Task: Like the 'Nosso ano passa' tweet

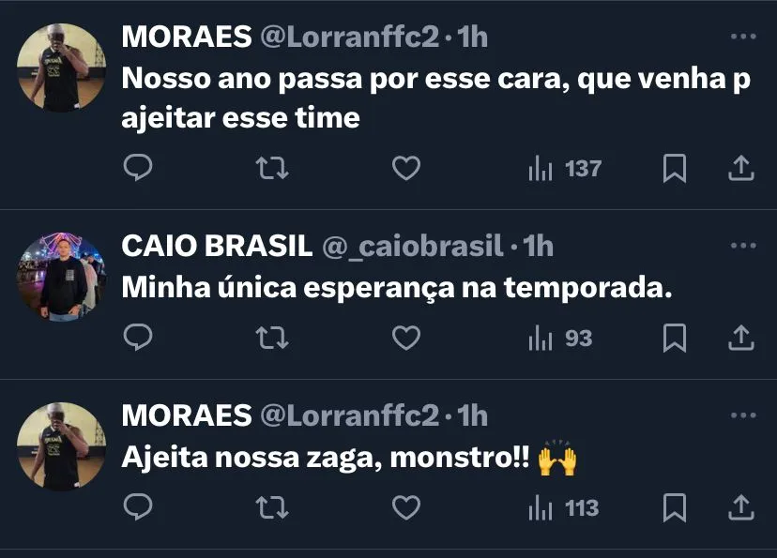Action: (405, 169)
